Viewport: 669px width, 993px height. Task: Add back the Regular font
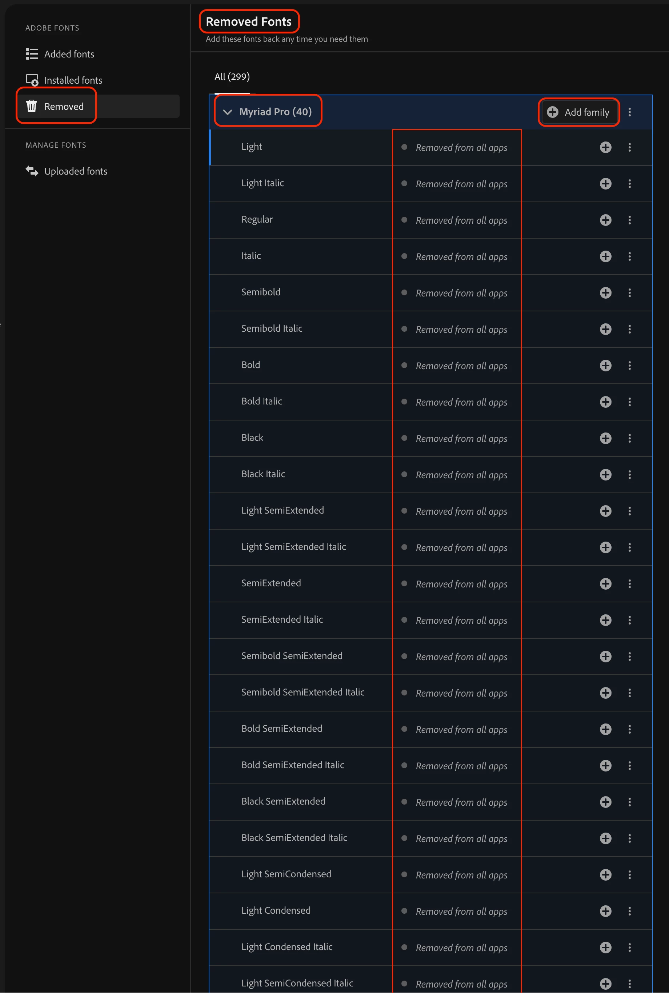[x=605, y=220]
